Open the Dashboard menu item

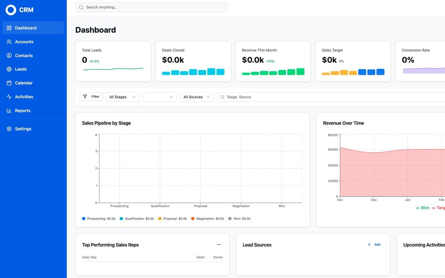[x=33, y=28]
